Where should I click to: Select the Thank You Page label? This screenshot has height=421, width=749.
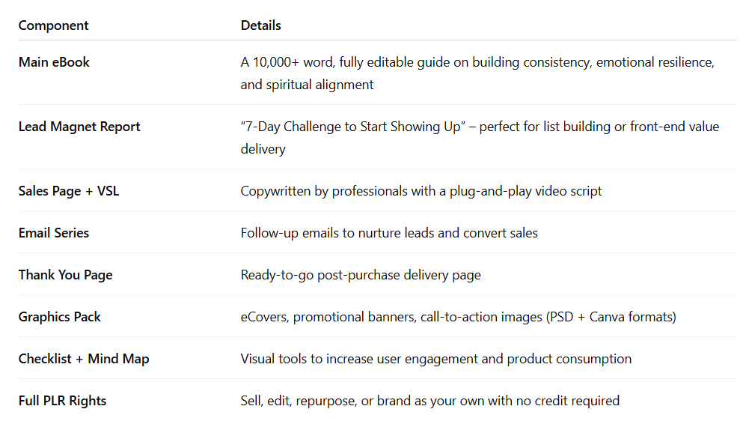coord(65,275)
